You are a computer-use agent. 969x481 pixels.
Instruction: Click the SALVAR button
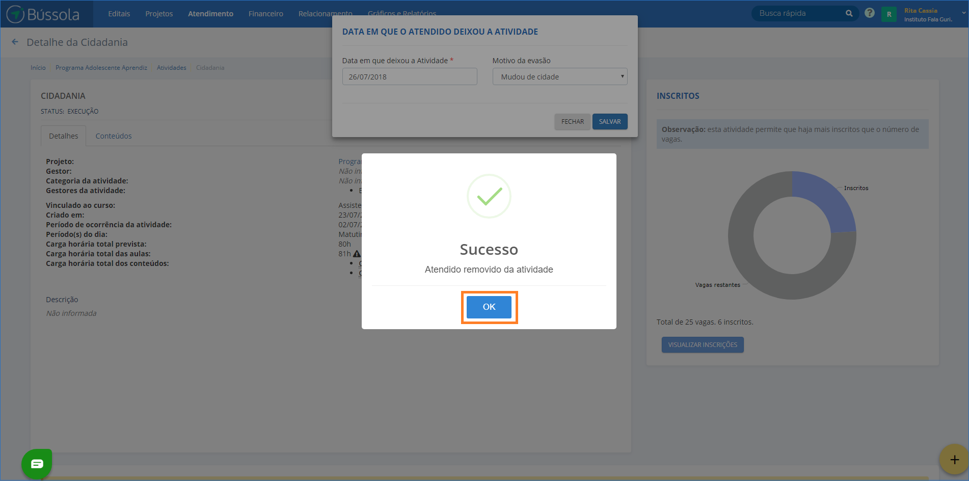(x=609, y=122)
